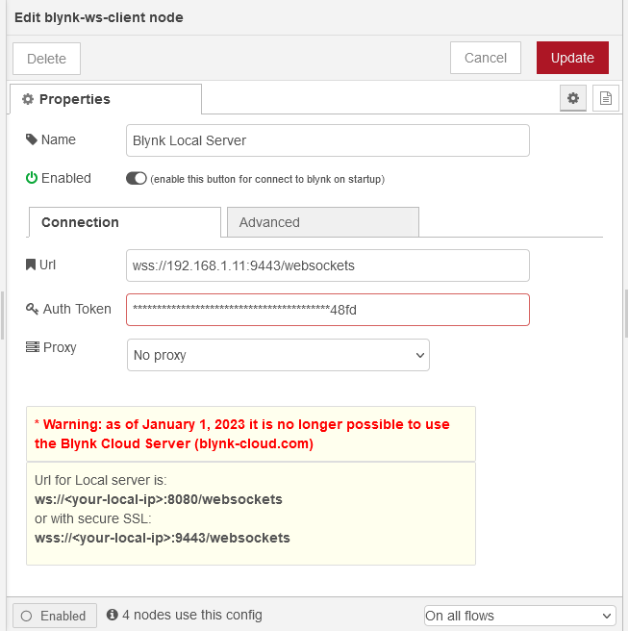Click the red Blynk Cloud warning text

click(242, 434)
